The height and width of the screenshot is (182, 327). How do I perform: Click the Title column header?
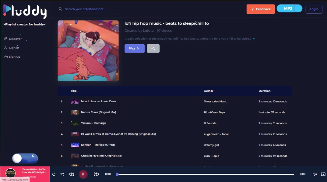[74, 91]
